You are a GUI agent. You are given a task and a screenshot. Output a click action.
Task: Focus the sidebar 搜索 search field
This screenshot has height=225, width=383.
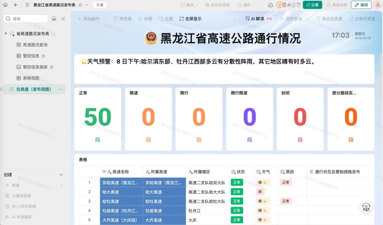coord(26,19)
